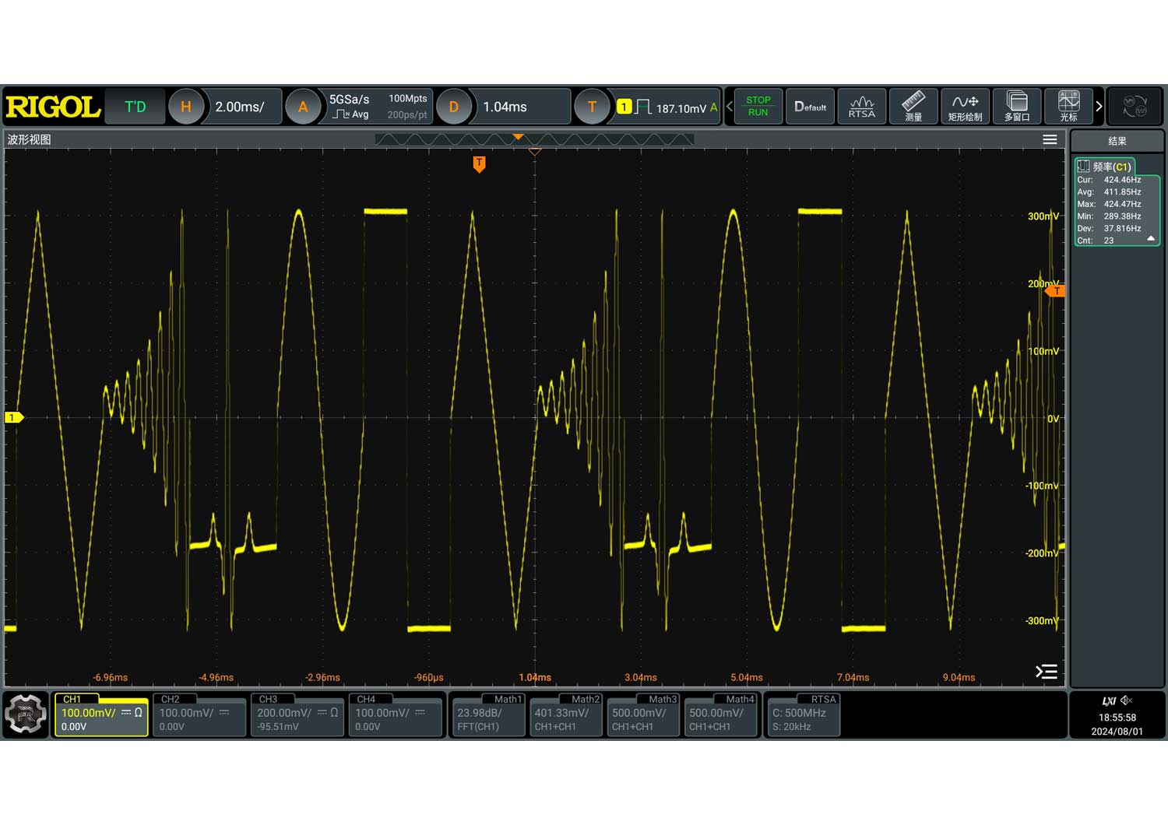Click the T trigger settings button
Image resolution: width=1168 pixels, height=825 pixels.
592,107
